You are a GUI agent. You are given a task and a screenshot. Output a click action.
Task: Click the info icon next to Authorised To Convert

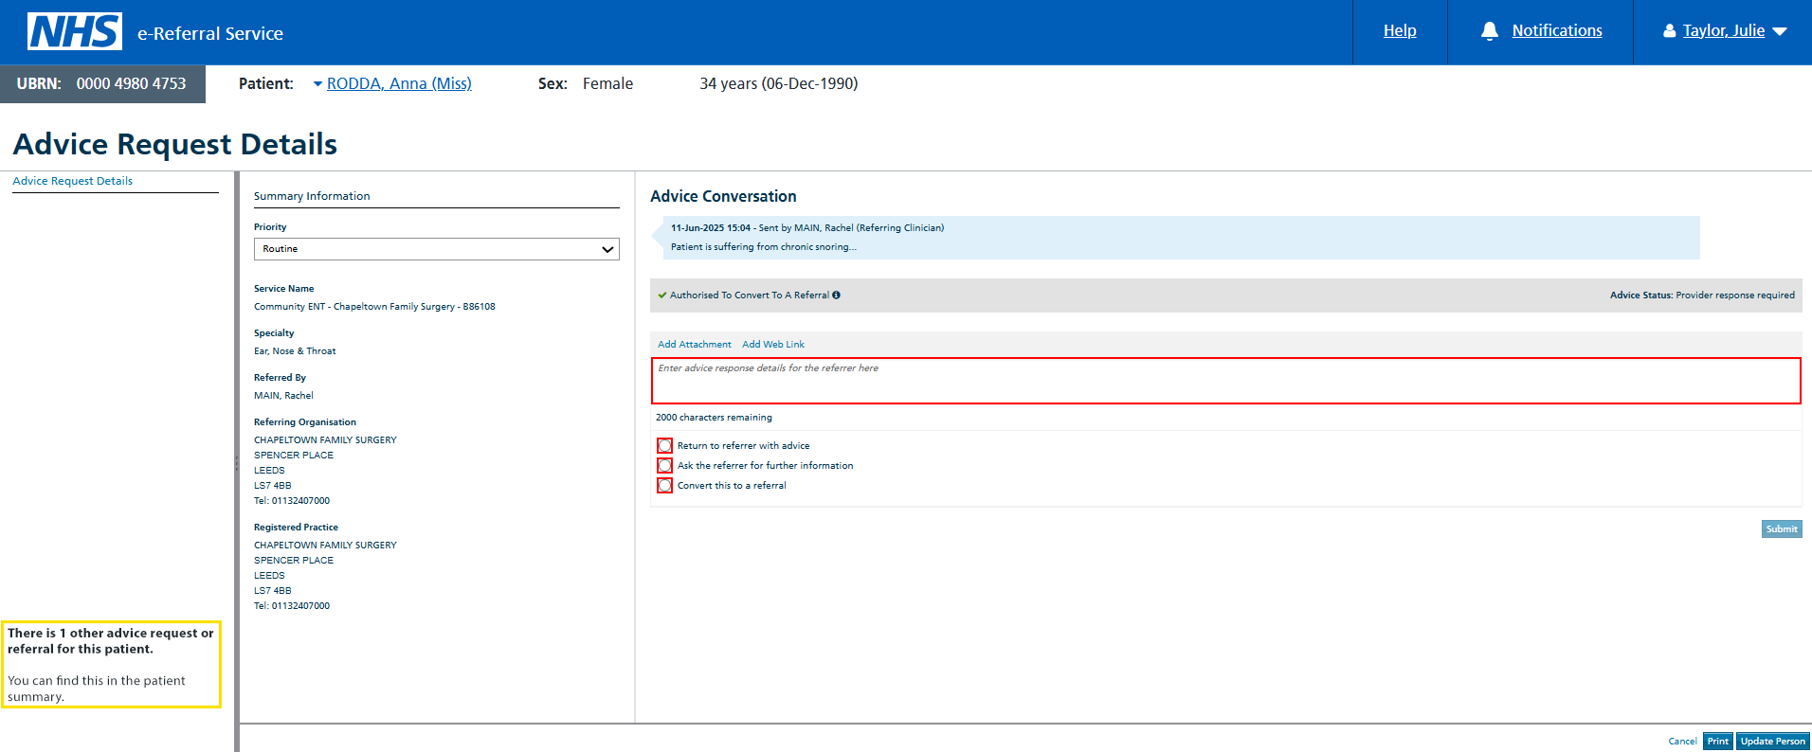[x=836, y=295]
